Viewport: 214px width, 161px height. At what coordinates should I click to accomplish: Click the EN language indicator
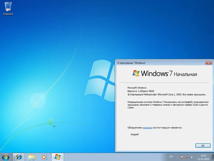pyautogui.click(x=171, y=157)
